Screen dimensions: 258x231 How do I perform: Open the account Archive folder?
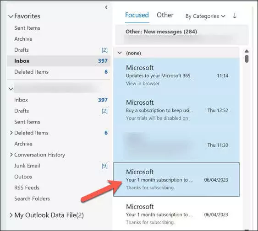23,144
